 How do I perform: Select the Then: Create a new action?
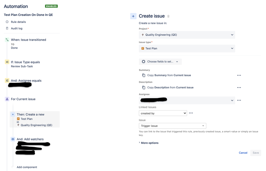(x=35, y=119)
